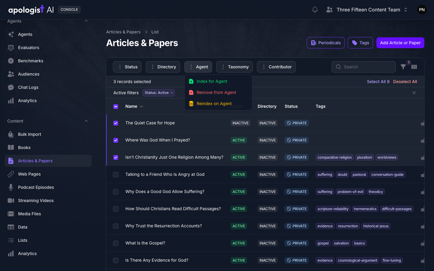Open Analytics under Agents group
This screenshot has width=434, height=271.
click(48, 101)
